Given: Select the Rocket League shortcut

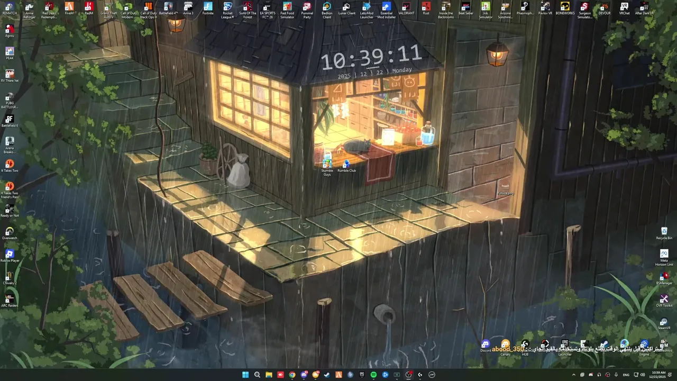Looking at the screenshot, I should pyautogui.click(x=228, y=10).
